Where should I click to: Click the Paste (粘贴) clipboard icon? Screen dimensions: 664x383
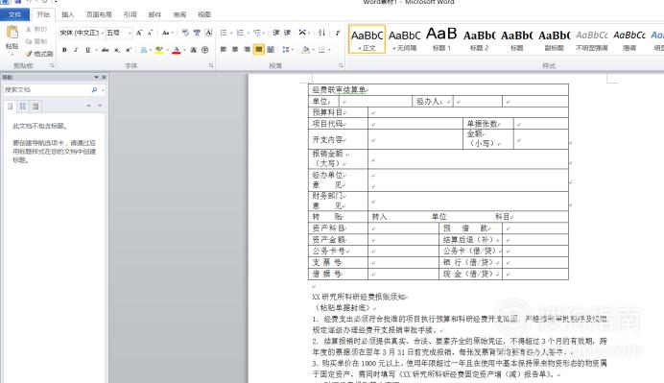pos(12,33)
